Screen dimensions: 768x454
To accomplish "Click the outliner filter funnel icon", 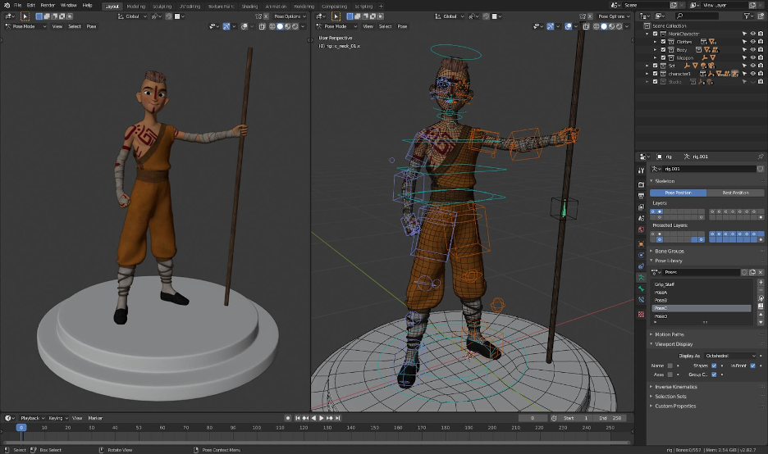I will point(745,16).
